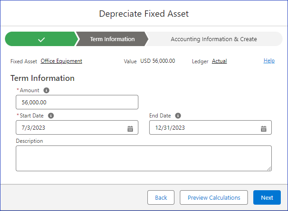This screenshot has width=288, height=211.
Task: Click the USD 56,000.00 value text
Action: pos(158,61)
